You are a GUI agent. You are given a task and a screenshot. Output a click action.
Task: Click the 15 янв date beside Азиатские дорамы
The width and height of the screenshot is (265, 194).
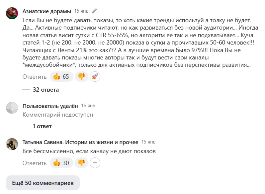[x=81, y=11]
